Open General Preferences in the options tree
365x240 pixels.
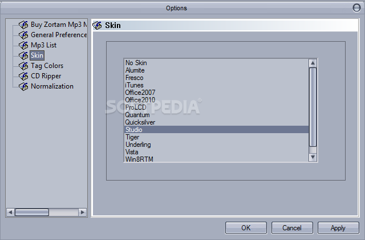[59, 35]
